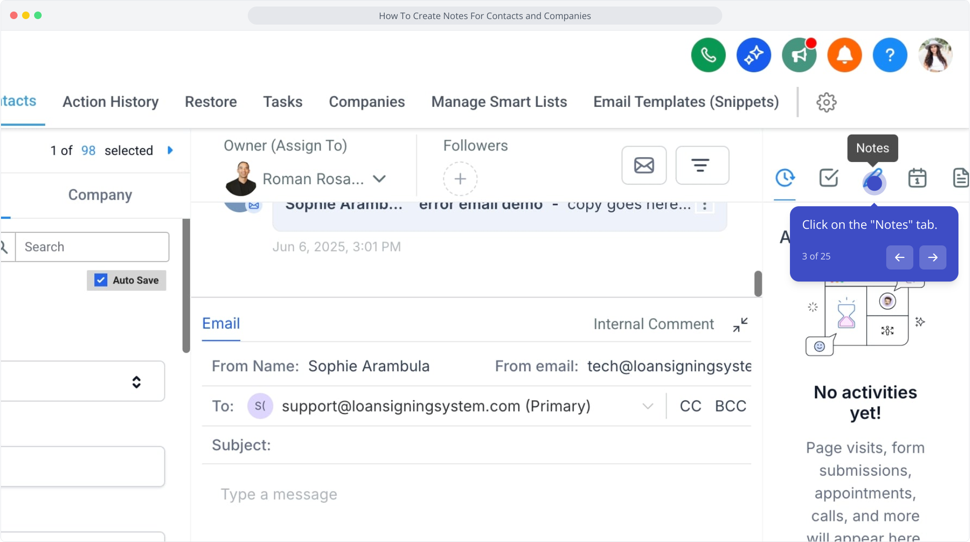Click the left panel scrollbar
Viewport: 970px width, 542px height.
(x=186, y=286)
